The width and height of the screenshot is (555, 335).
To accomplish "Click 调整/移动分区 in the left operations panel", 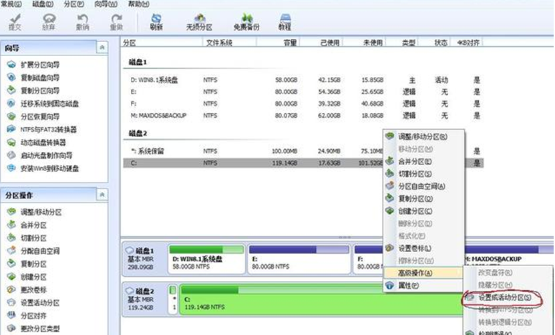I will [42, 212].
